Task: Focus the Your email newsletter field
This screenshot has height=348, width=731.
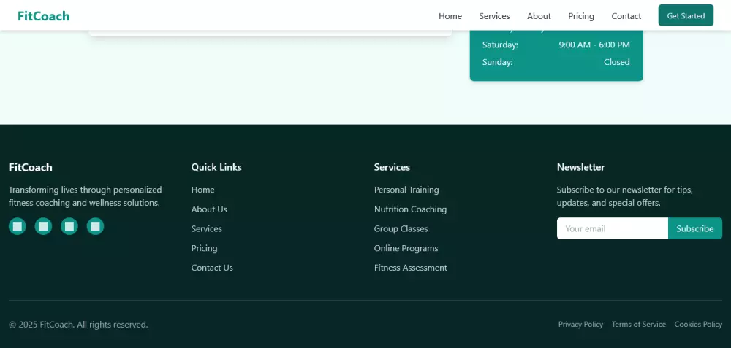Action: point(613,228)
